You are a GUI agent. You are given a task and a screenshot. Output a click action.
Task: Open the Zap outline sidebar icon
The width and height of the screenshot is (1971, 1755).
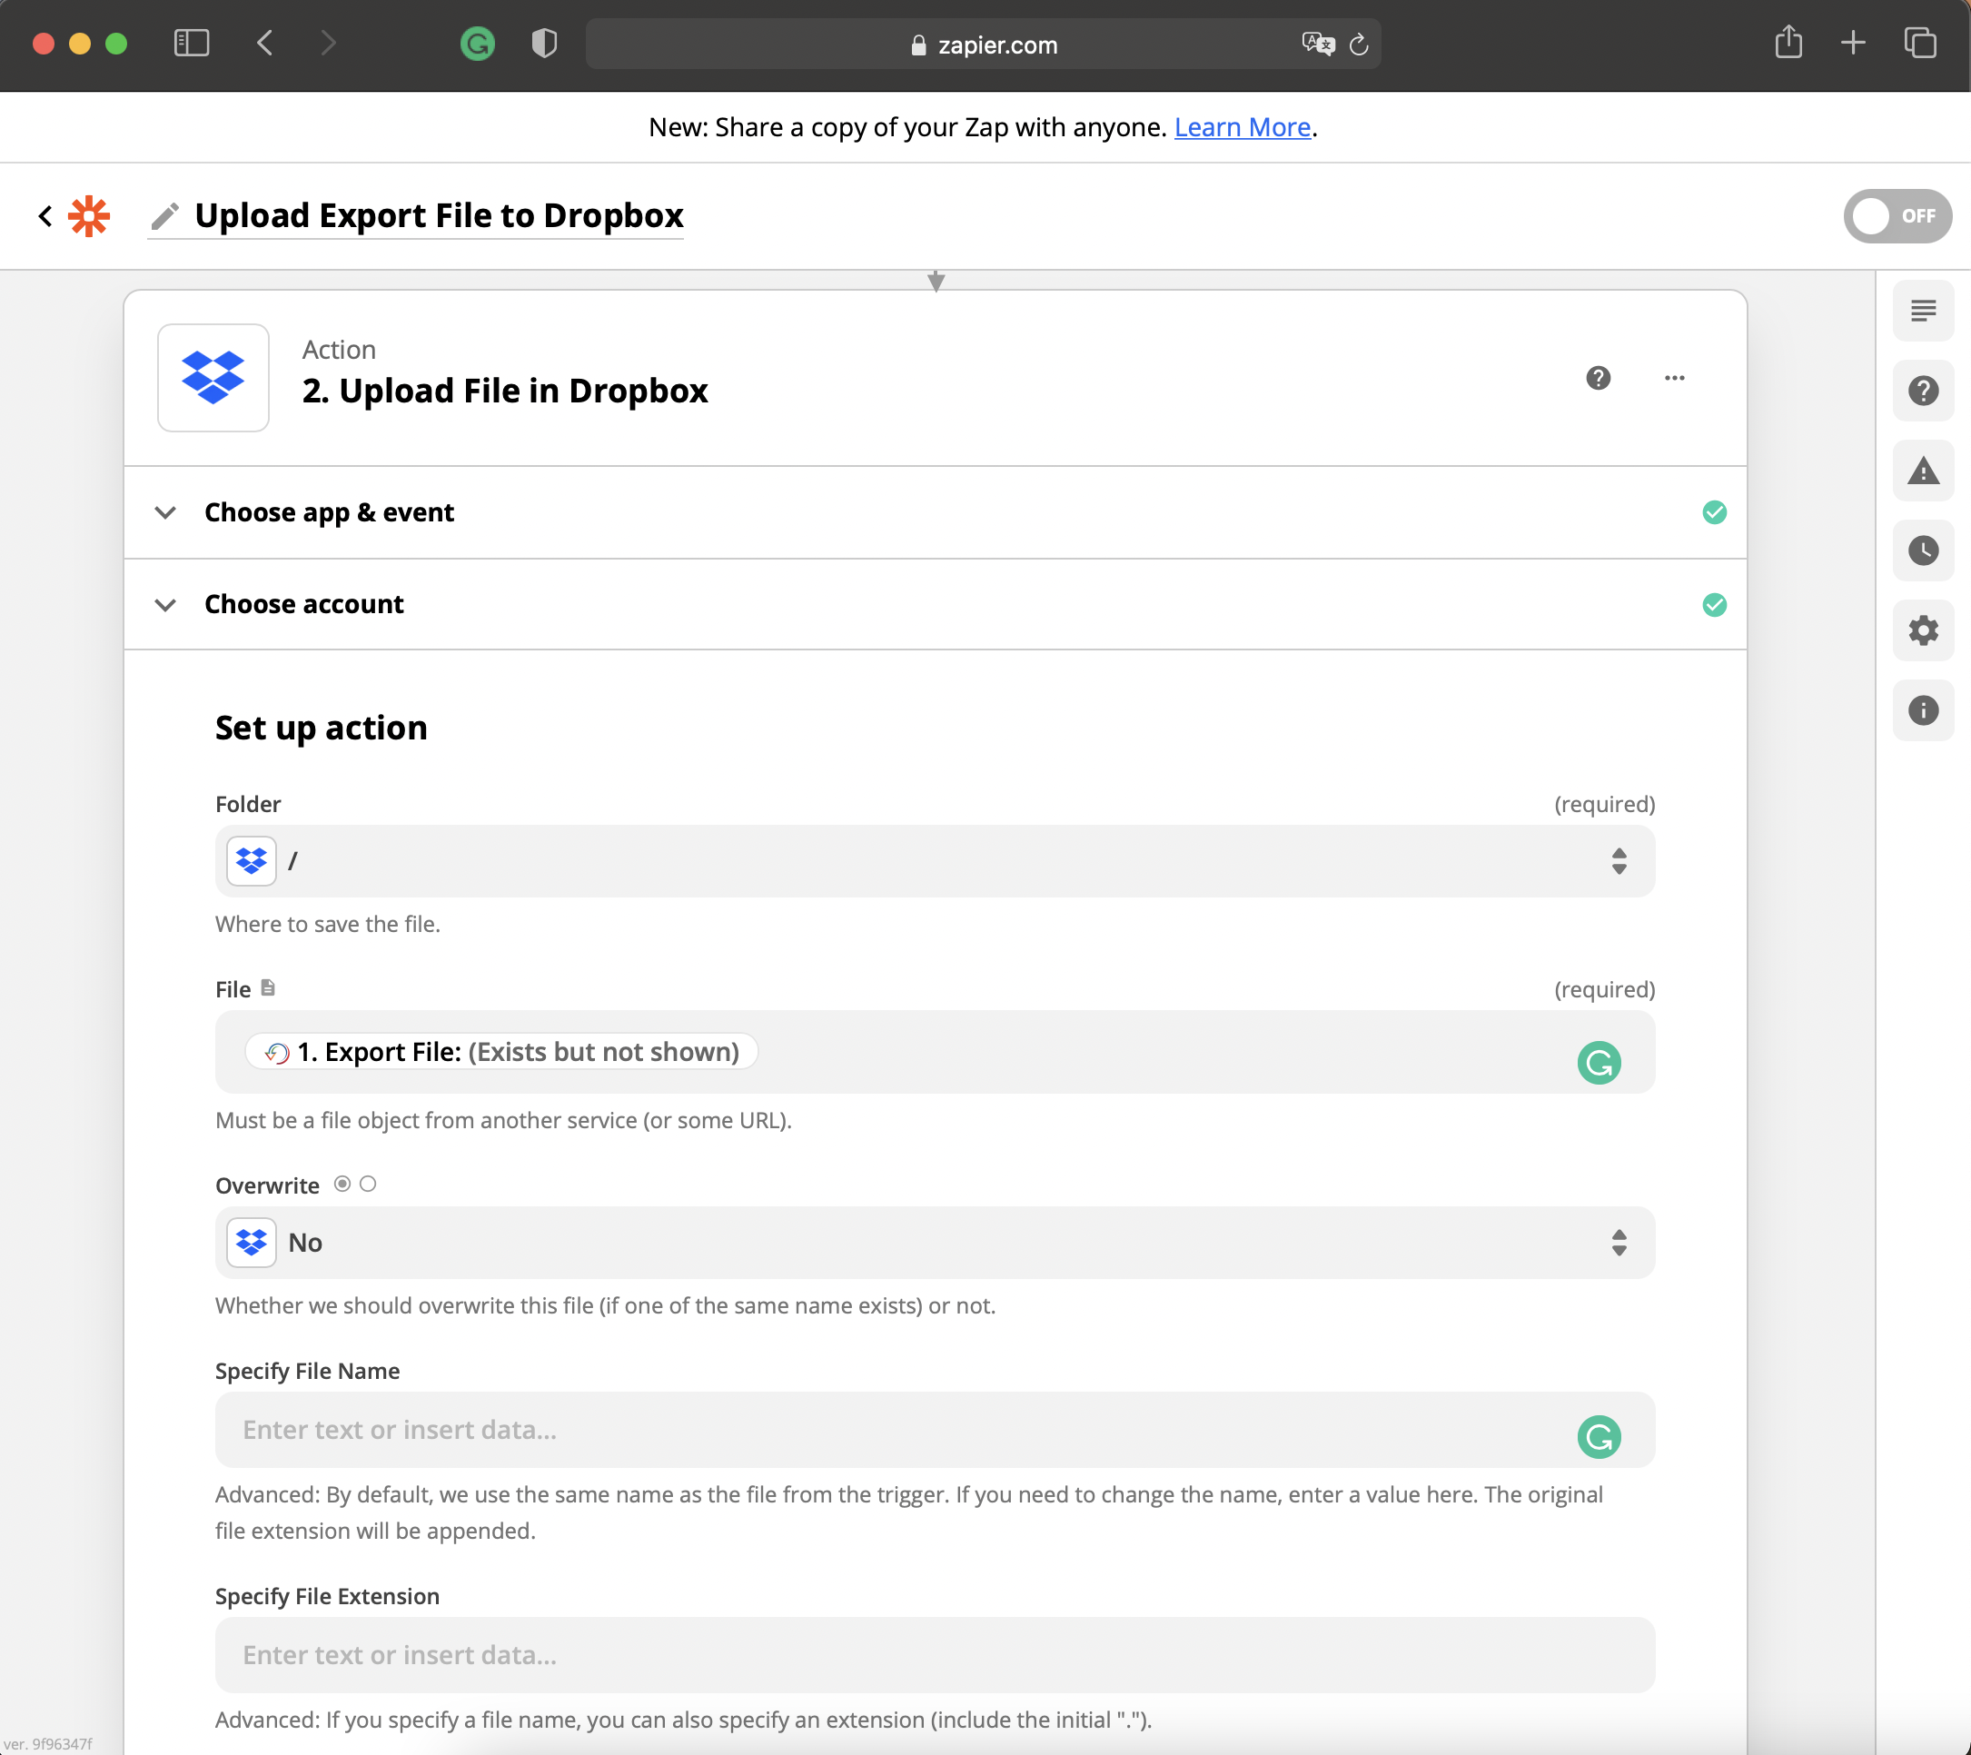pos(1923,311)
